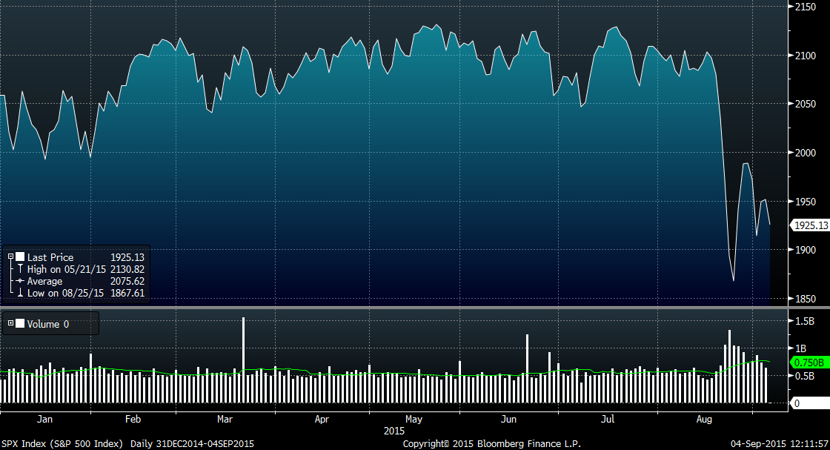
Task: Select the tallest March volume spike bar
Action: point(244,360)
